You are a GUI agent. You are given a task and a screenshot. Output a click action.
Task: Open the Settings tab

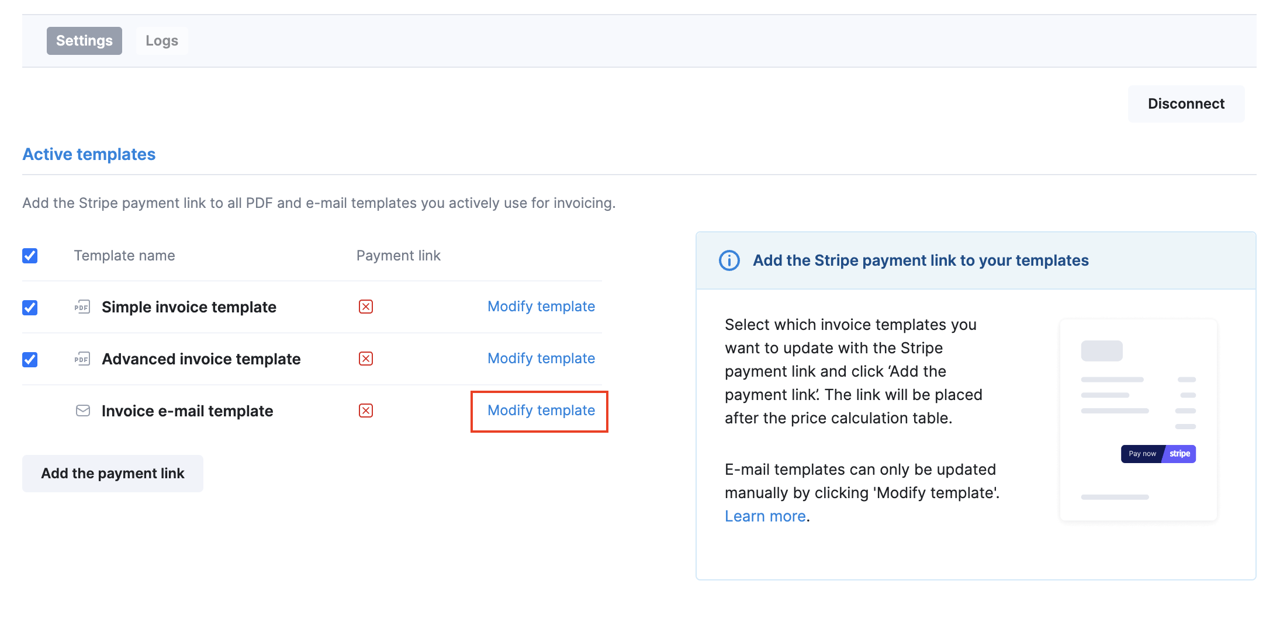[x=84, y=41]
